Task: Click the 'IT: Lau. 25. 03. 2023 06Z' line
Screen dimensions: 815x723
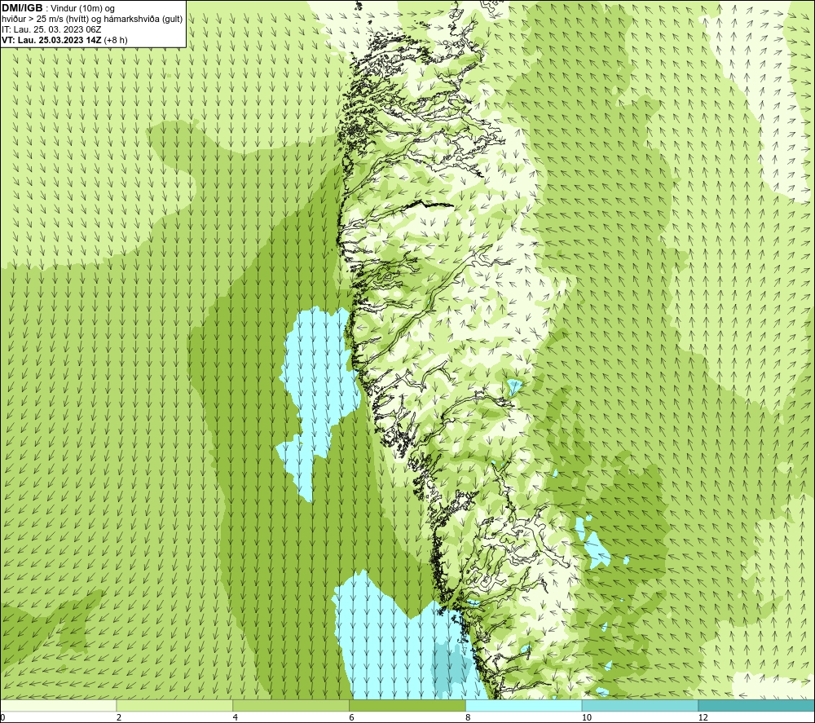Action: [x=51, y=29]
